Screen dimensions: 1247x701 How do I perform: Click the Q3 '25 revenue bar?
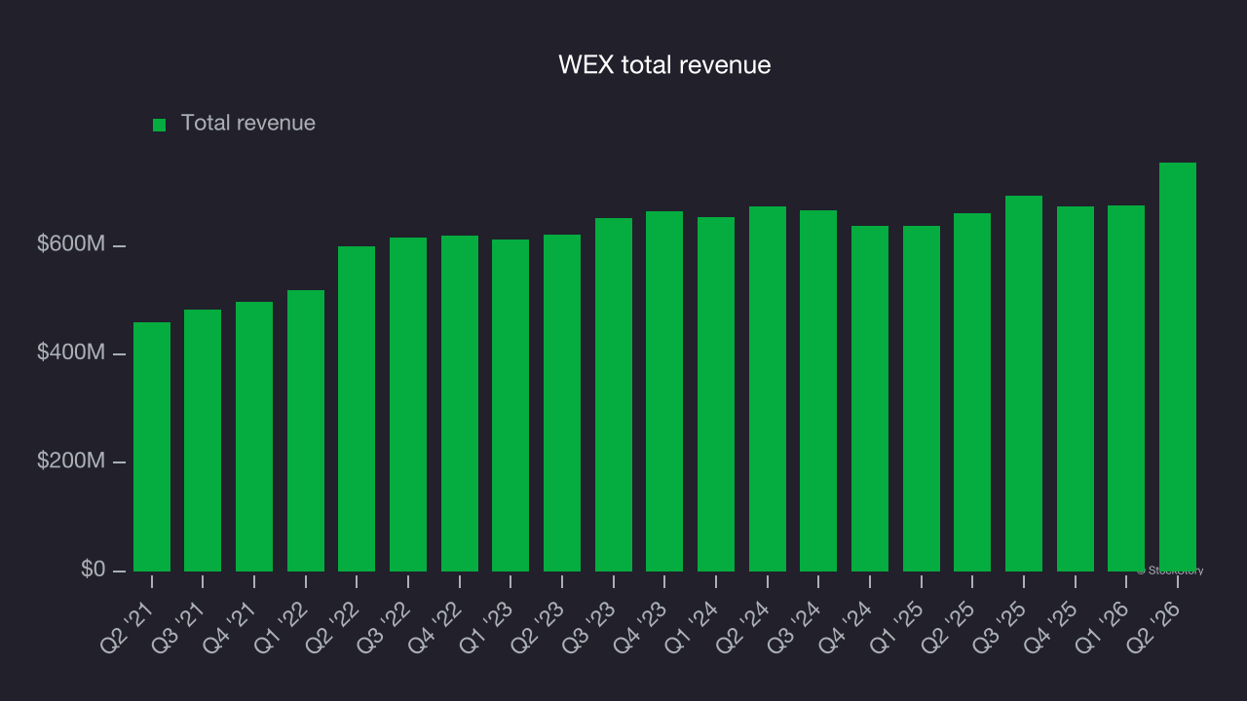pyautogui.click(x=1024, y=384)
